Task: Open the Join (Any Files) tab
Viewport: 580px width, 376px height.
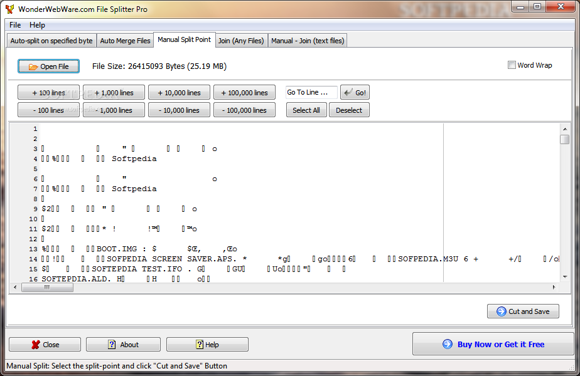Action: (241, 41)
